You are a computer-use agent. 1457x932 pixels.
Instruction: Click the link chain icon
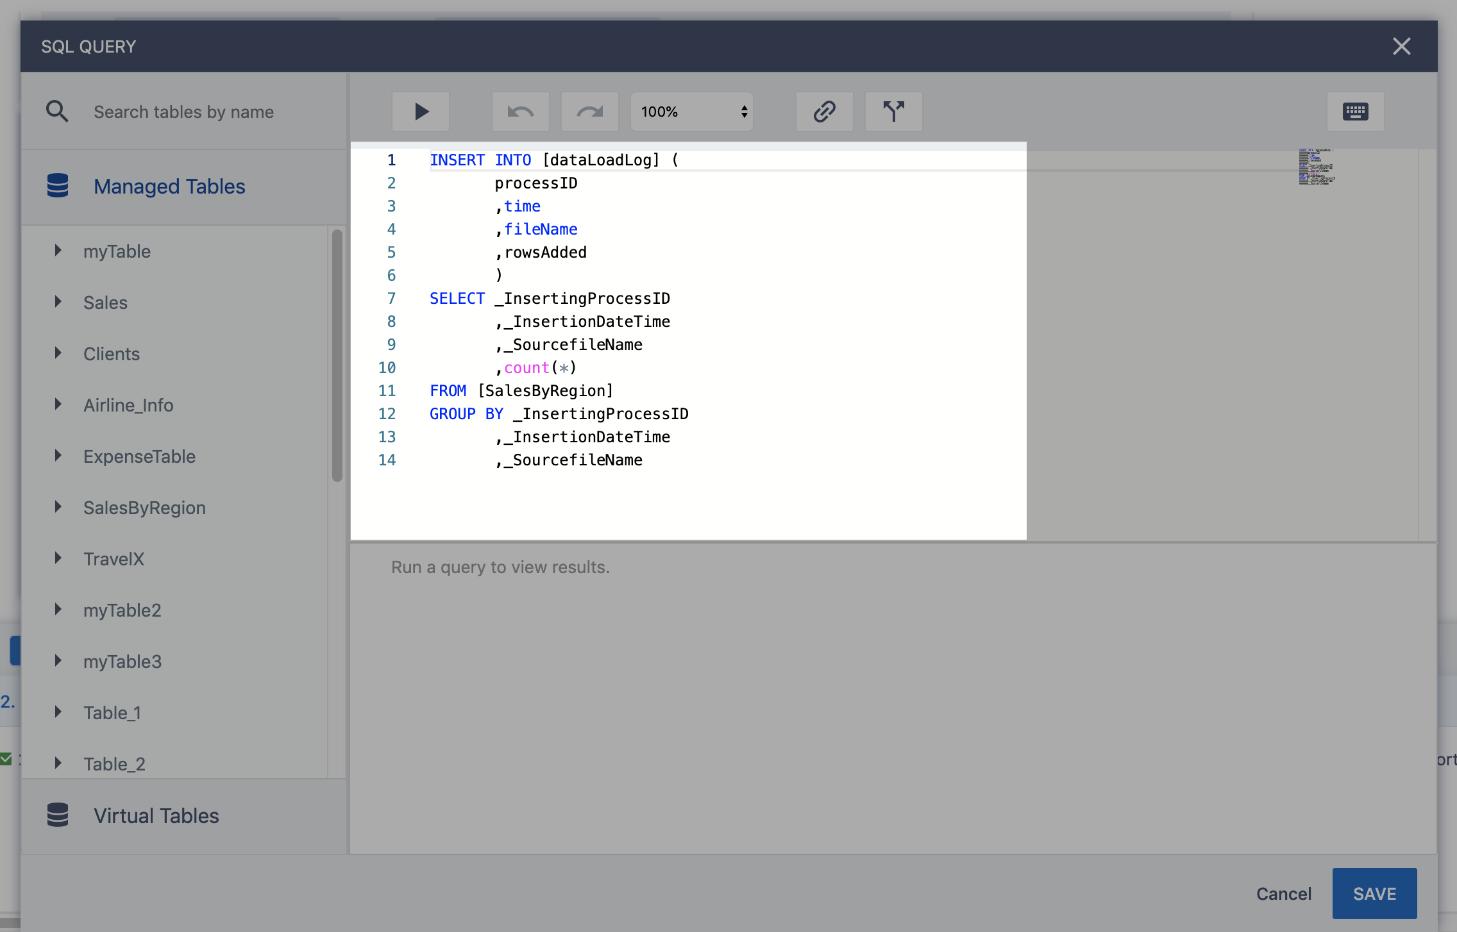pyautogui.click(x=824, y=112)
